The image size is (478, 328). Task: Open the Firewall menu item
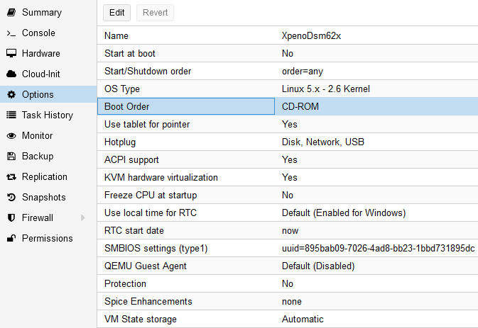pyautogui.click(x=38, y=218)
